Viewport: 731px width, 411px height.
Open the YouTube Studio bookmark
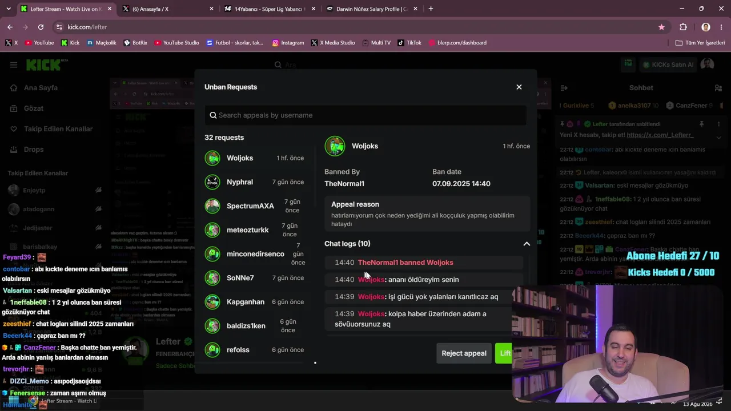pos(176,43)
